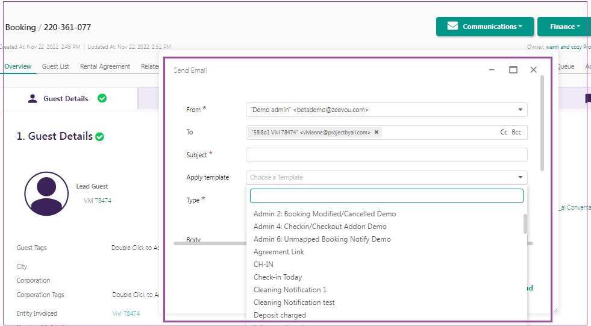Image resolution: width=591 pixels, height=326 pixels.
Task: Click the warm and cozy owner link
Action: (568, 47)
